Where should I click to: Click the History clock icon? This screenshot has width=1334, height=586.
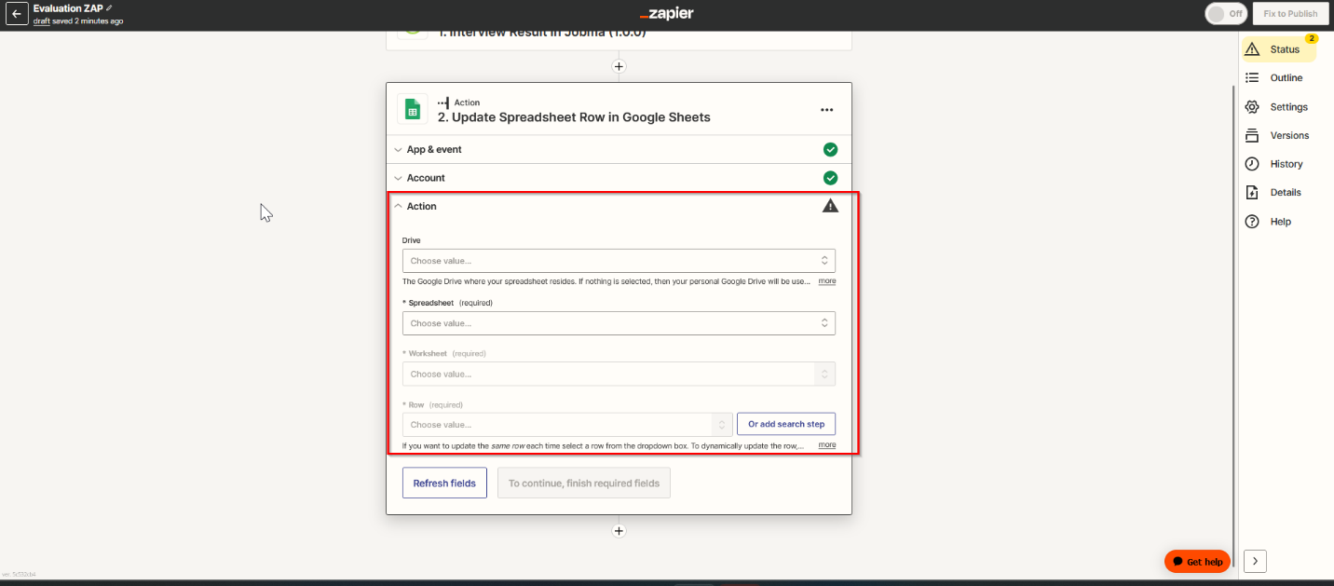pyautogui.click(x=1252, y=164)
